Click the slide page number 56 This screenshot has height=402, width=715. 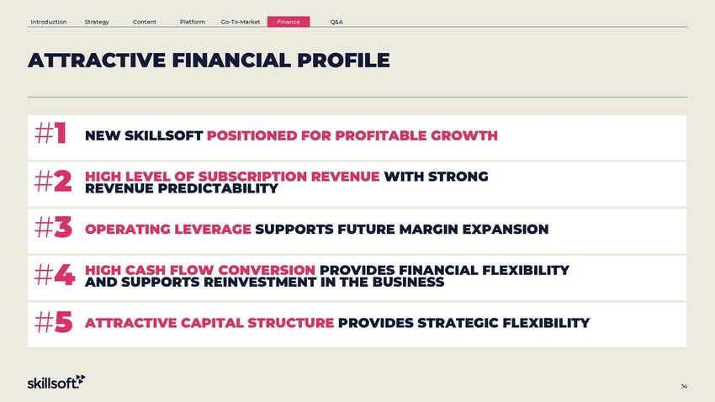click(x=684, y=386)
